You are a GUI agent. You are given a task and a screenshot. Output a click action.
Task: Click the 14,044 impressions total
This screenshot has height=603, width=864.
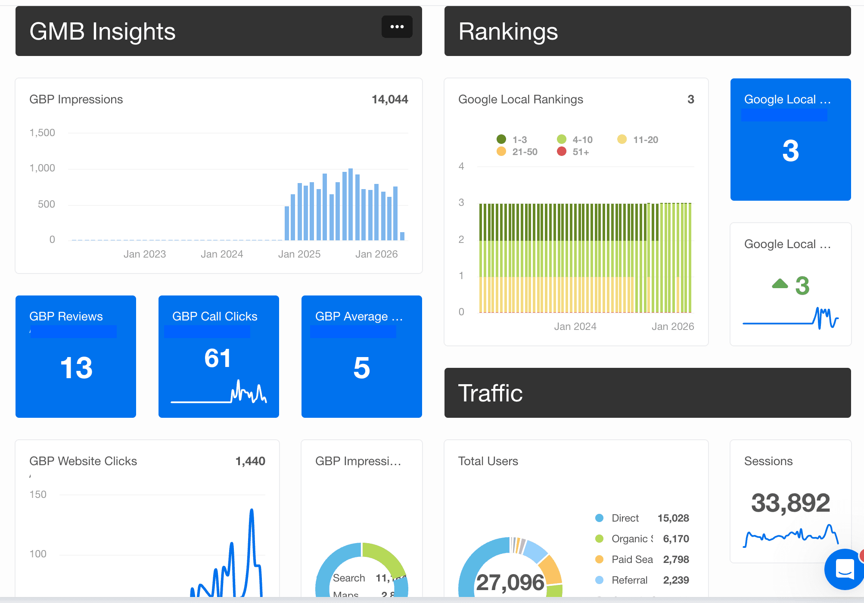click(390, 99)
